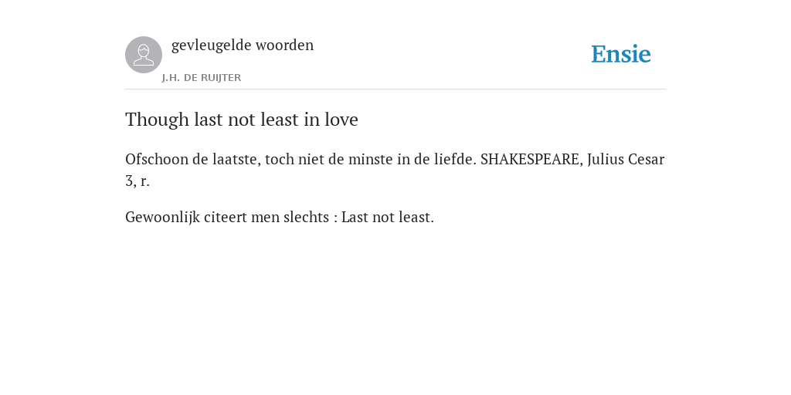Select the J.H. DE RUIJTER author name
Image resolution: width=791 pixels, height=395 pixels.
(202, 78)
